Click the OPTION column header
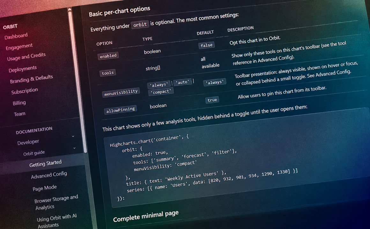Screen dimensions: 370x229 point(104,43)
